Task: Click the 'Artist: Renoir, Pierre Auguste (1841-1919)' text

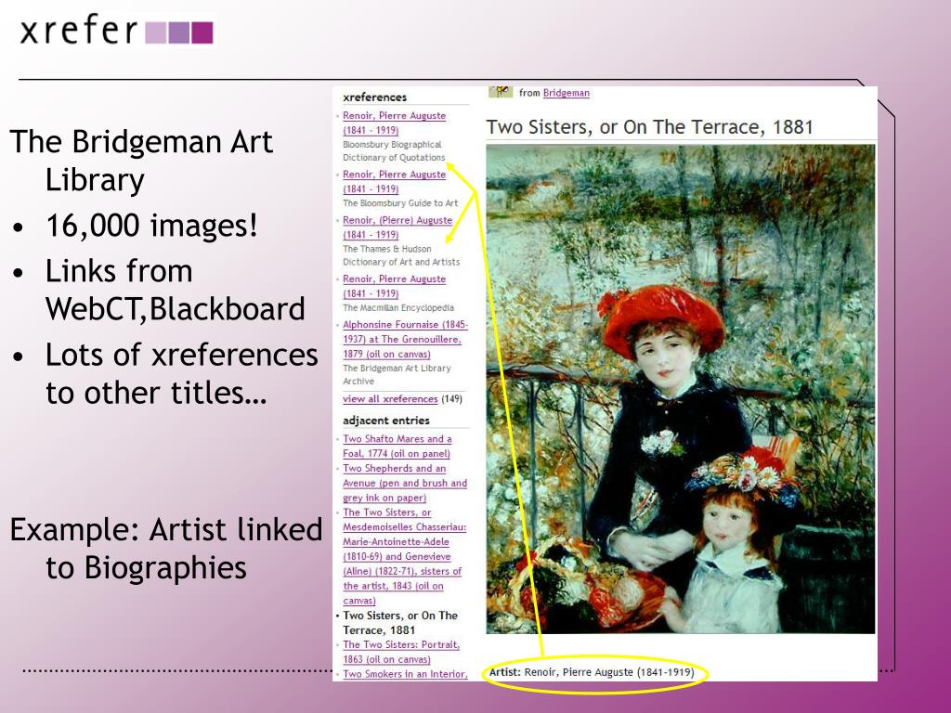Action: click(592, 672)
